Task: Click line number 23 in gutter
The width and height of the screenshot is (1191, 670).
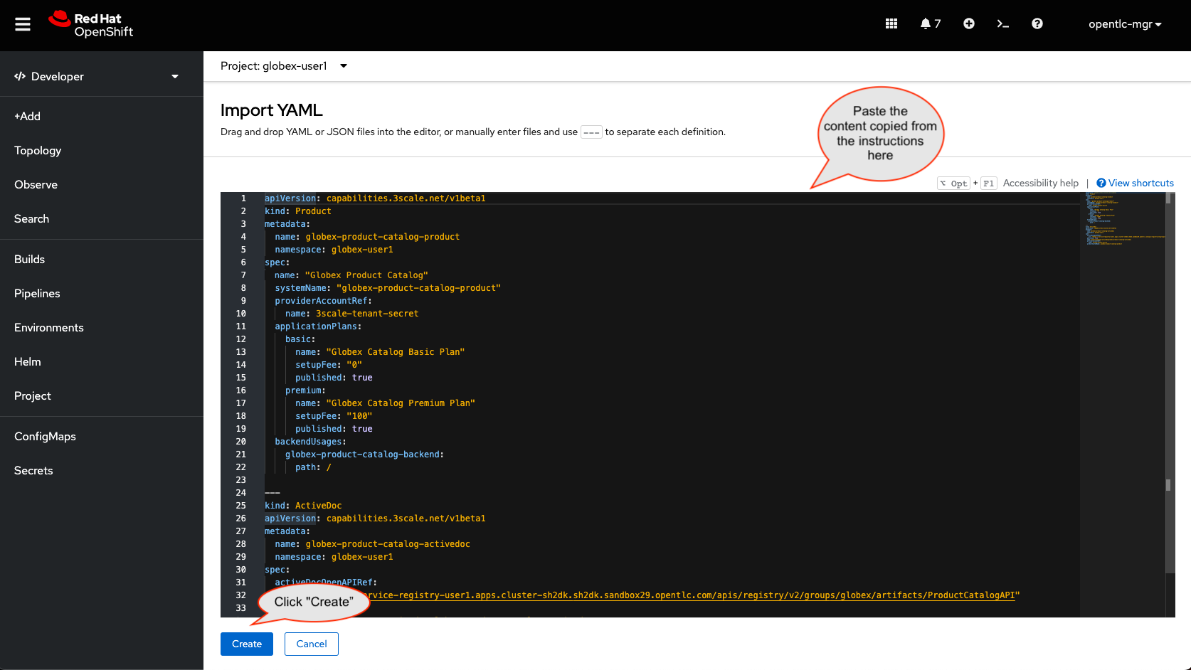Action: (240, 480)
